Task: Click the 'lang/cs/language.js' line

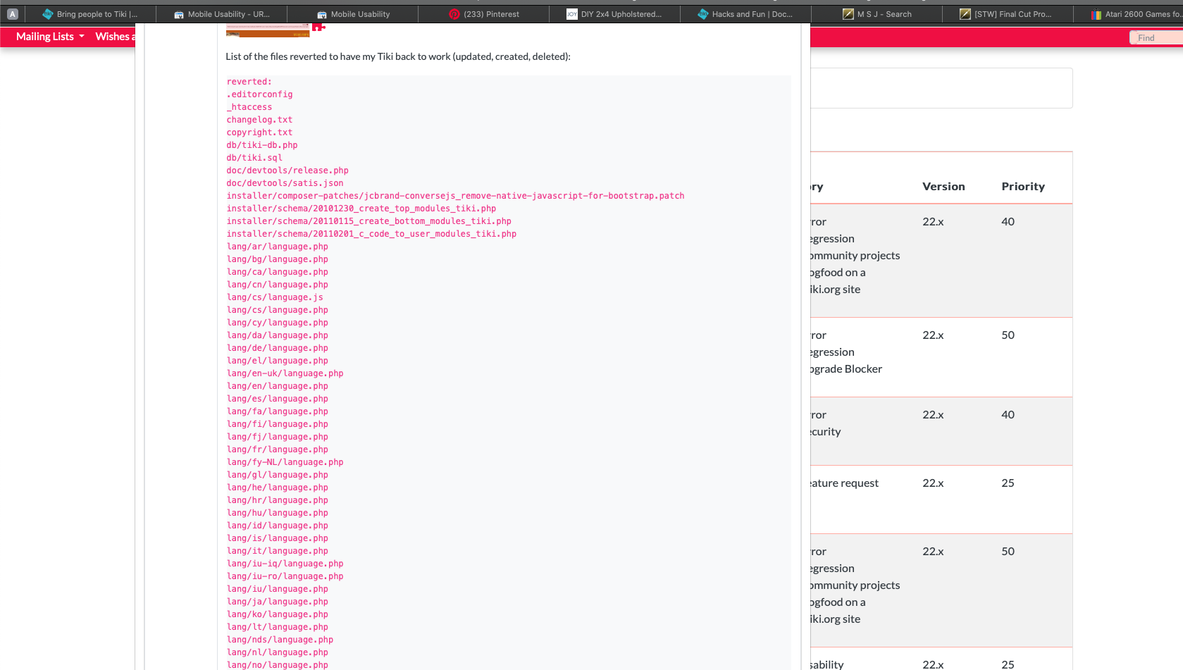Action: coord(275,297)
